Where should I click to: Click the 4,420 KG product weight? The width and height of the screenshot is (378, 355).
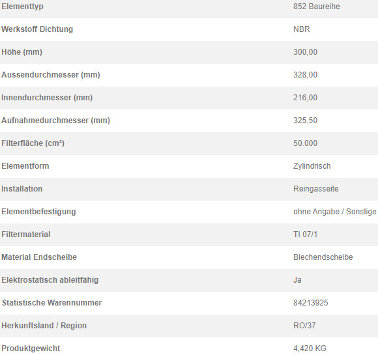310,348
